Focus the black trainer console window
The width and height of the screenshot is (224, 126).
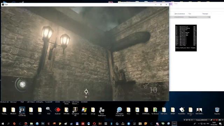tap(186, 38)
